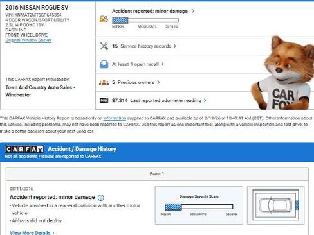Screen dimensions: 314x235
Task: Click the summary damage severity bar
Action: pos(145,21)
